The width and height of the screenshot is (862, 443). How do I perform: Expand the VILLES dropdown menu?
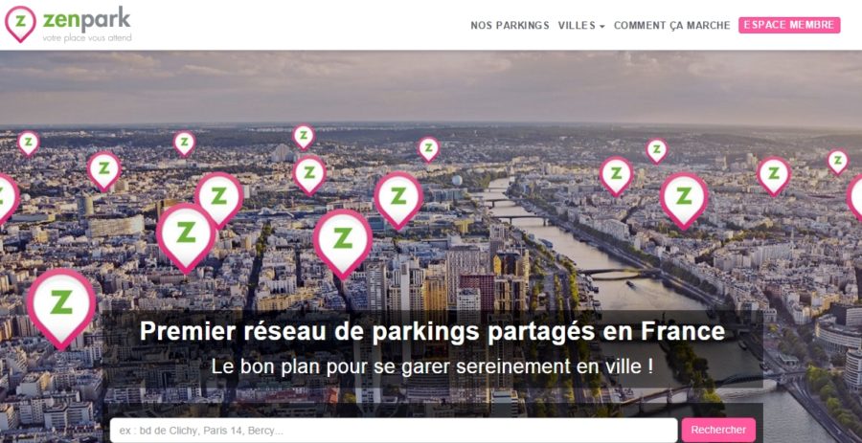[x=581, y=25]
